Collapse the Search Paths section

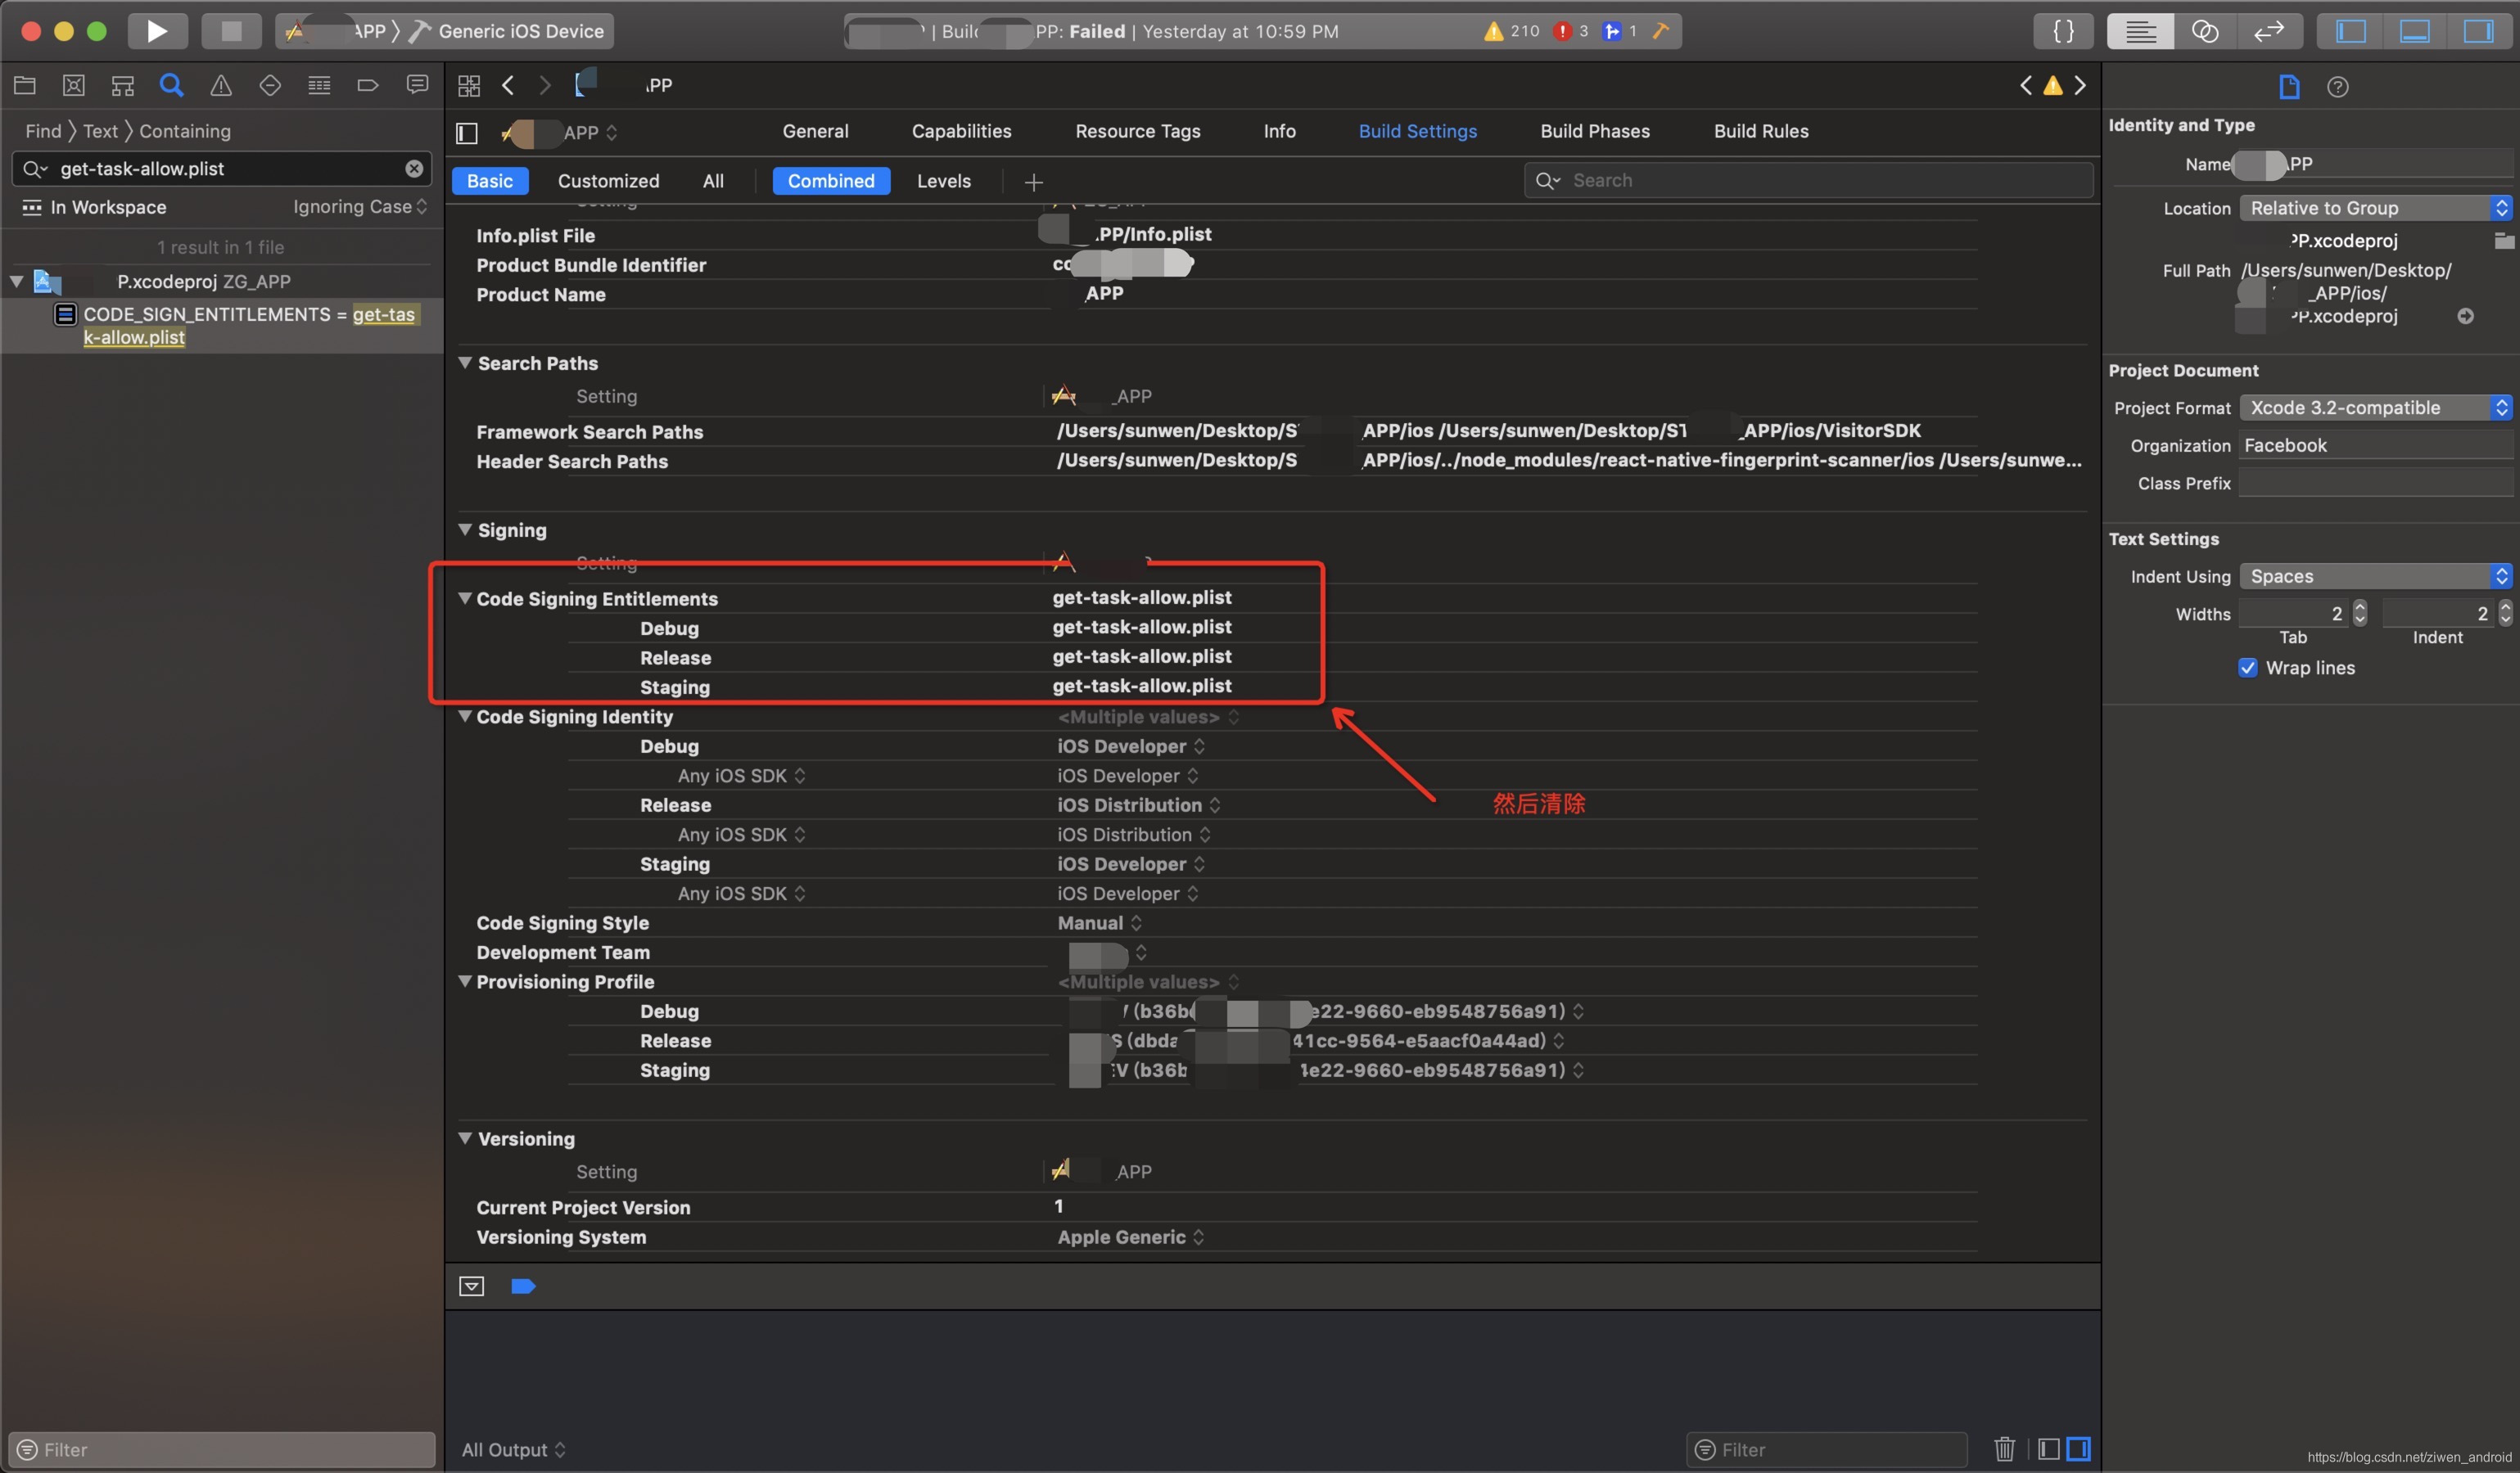click(x=465, y=362)
